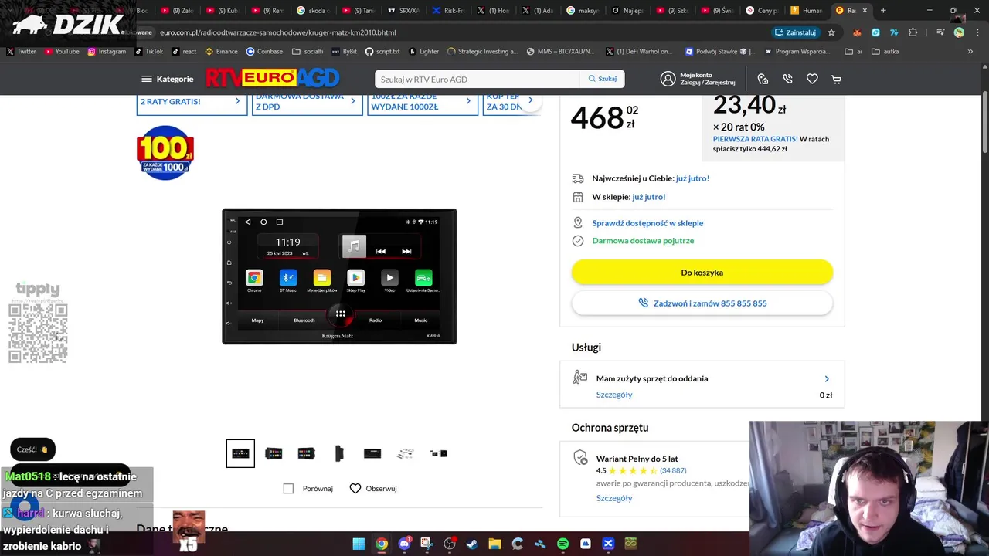Open the autka bookmarks folder
Viewport: 989px width, 556px height.
(885, 52)
